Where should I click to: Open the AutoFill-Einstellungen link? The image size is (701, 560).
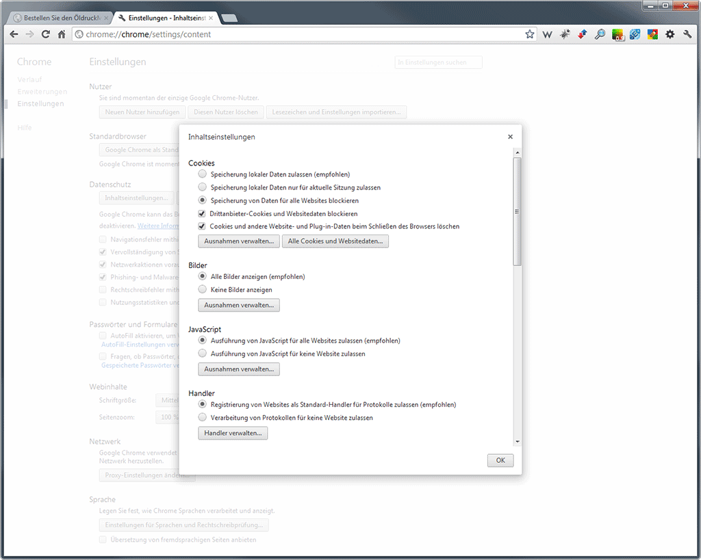point(140,345)
